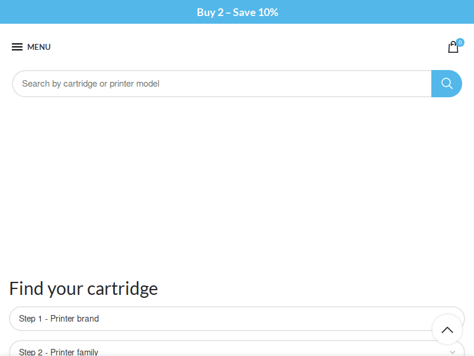
Task: Click the three-line menu icon
Action: coord(17,47)
